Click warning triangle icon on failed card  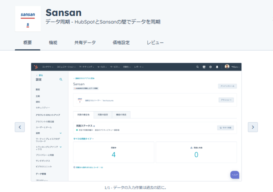pyautogui.click(x=191, y=148)
